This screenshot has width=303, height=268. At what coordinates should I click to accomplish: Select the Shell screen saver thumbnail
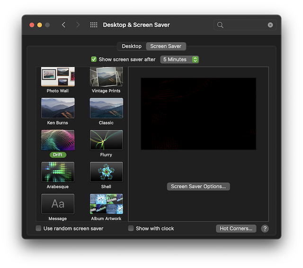pos(106,172)
